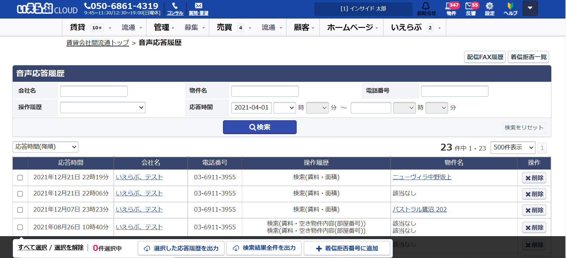The height and width of the screenshot is (258, 566).
Task: Open the 設定 gear icon
Action: pos(490,9)
